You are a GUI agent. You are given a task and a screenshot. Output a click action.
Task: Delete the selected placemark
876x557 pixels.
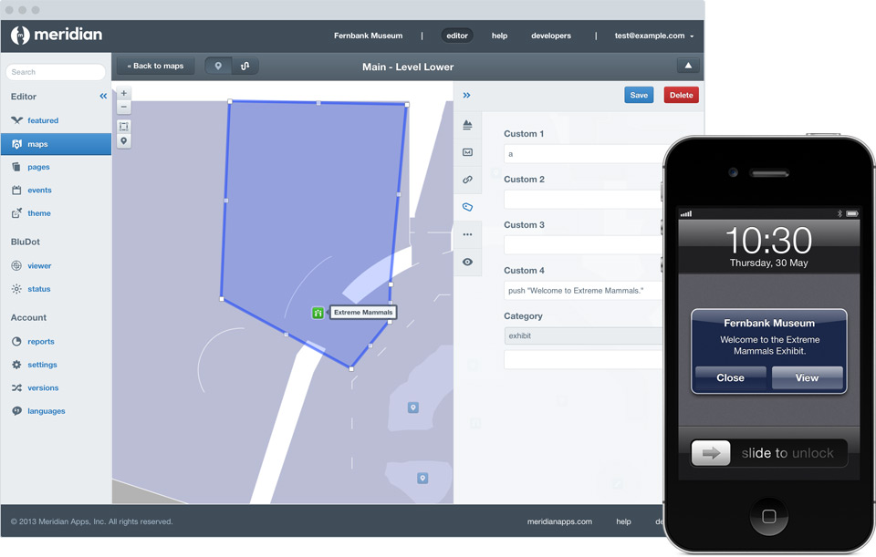tap(681, 95)
